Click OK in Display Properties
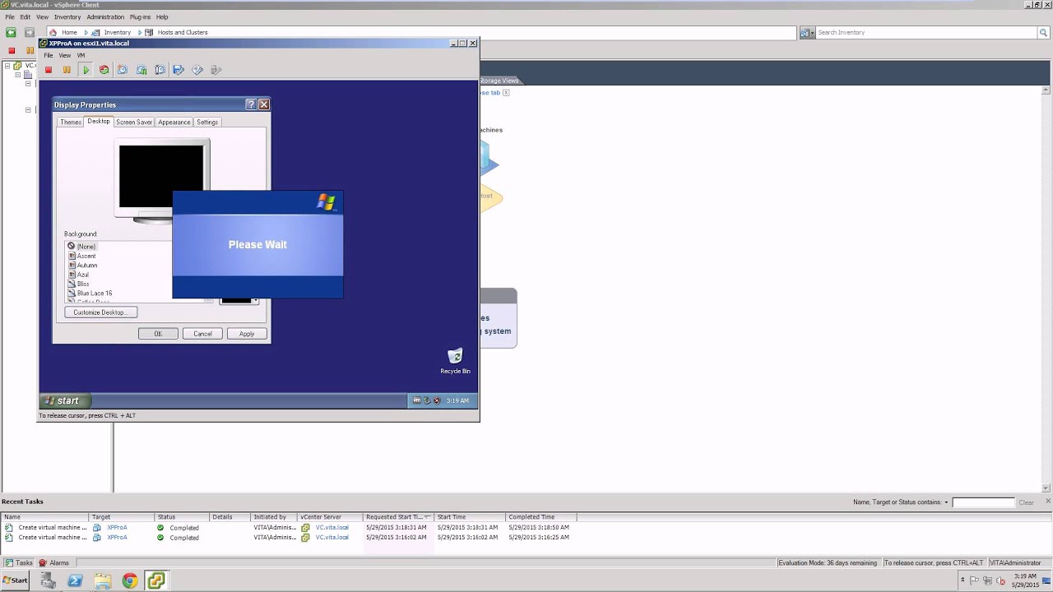The height and width of the screenshot is (592, 1053). [x=158, y=334]
